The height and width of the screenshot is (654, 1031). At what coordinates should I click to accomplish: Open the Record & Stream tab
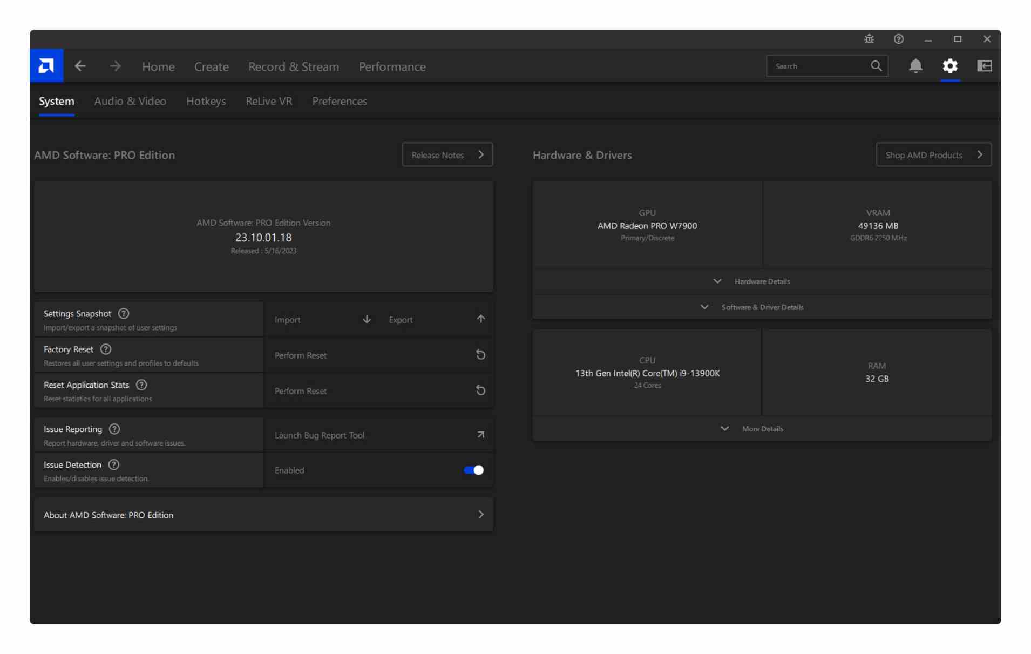pyautogui.click(x=294, y=66)
